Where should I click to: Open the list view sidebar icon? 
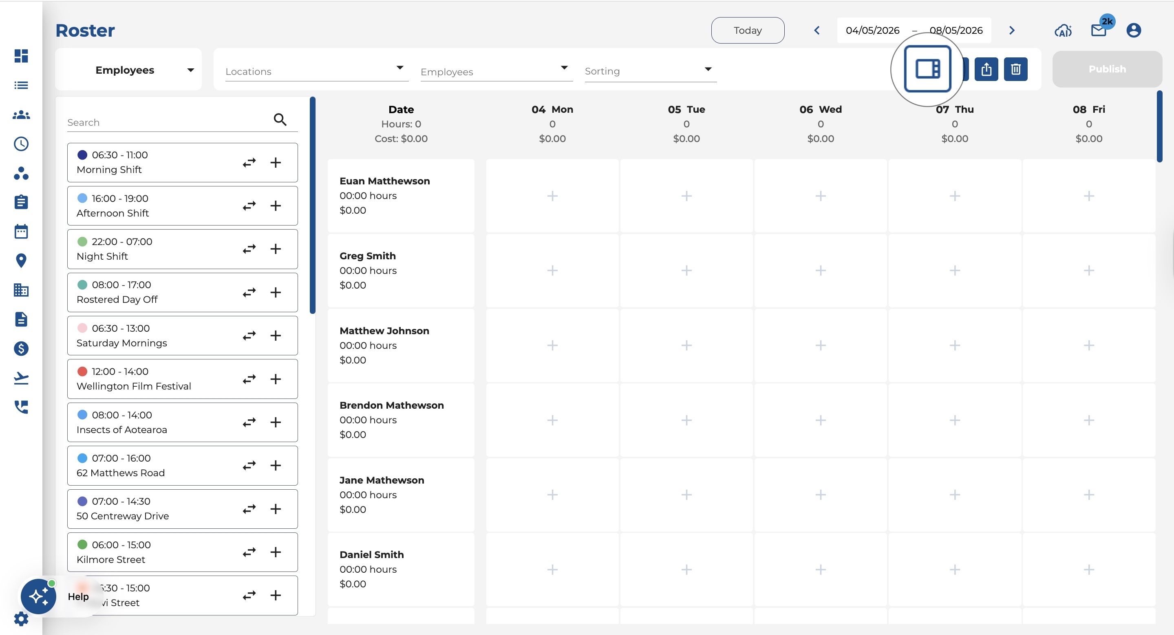(21, 85)
